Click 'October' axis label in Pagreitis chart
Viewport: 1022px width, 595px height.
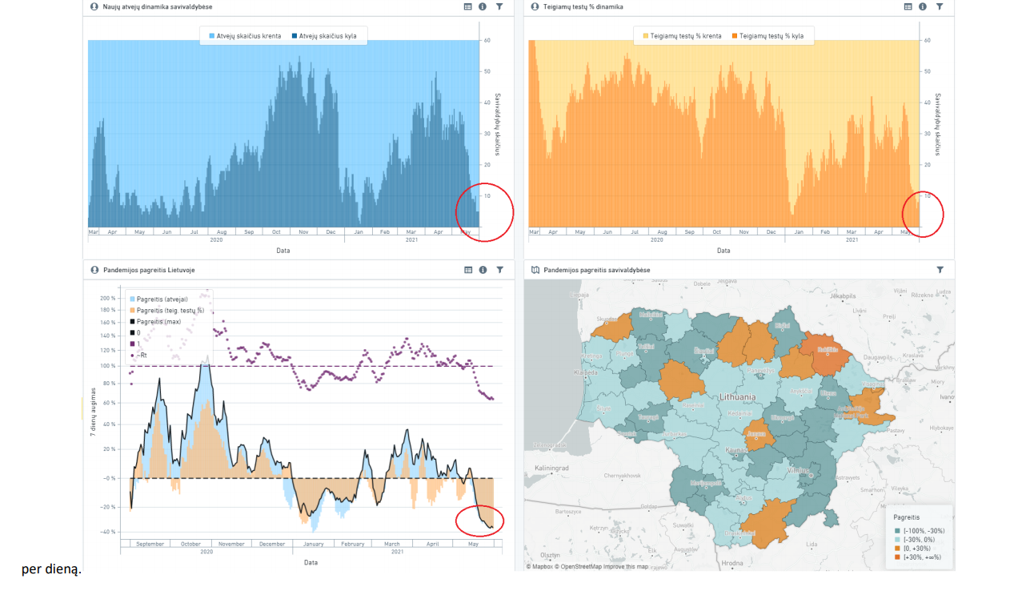[190, 544]
